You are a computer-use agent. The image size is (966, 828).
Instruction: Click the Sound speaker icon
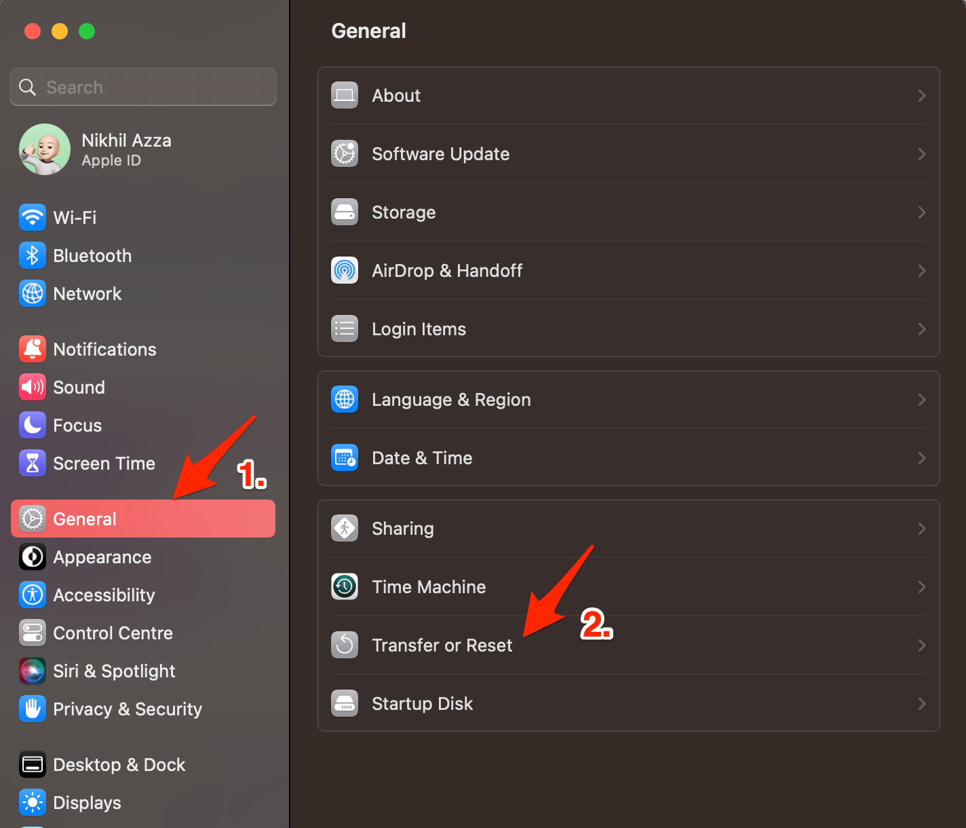(33, 388)
